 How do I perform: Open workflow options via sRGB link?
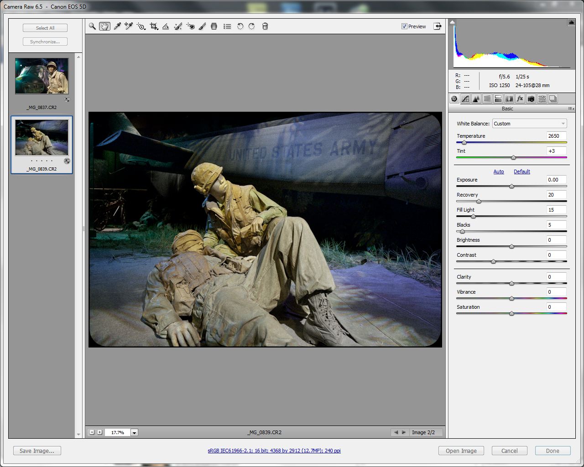[274, 451]
